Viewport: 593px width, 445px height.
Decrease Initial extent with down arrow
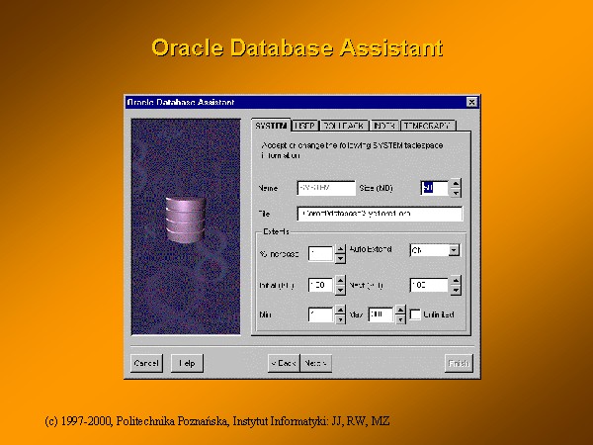pyautogui.click(x=340, y=290)
